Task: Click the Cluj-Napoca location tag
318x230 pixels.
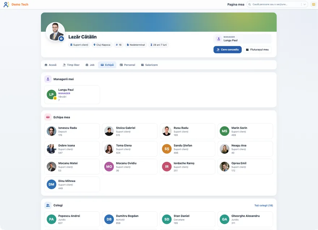Action: 102,45
